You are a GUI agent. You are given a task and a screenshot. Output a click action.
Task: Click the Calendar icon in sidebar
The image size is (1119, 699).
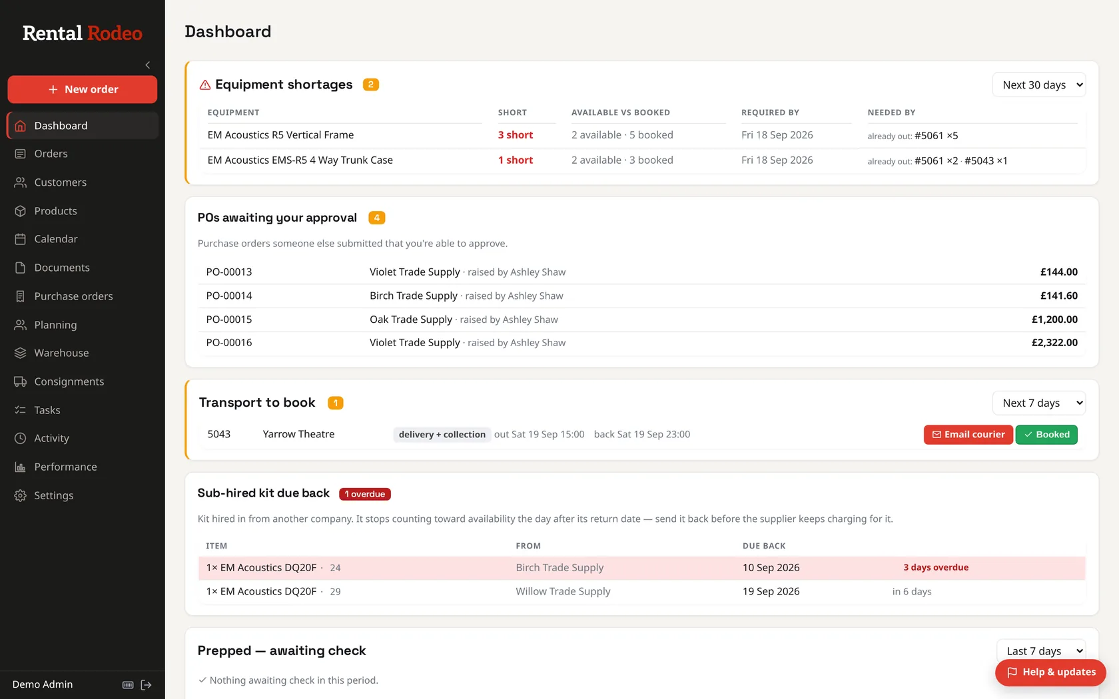click(x=21, y=239)
